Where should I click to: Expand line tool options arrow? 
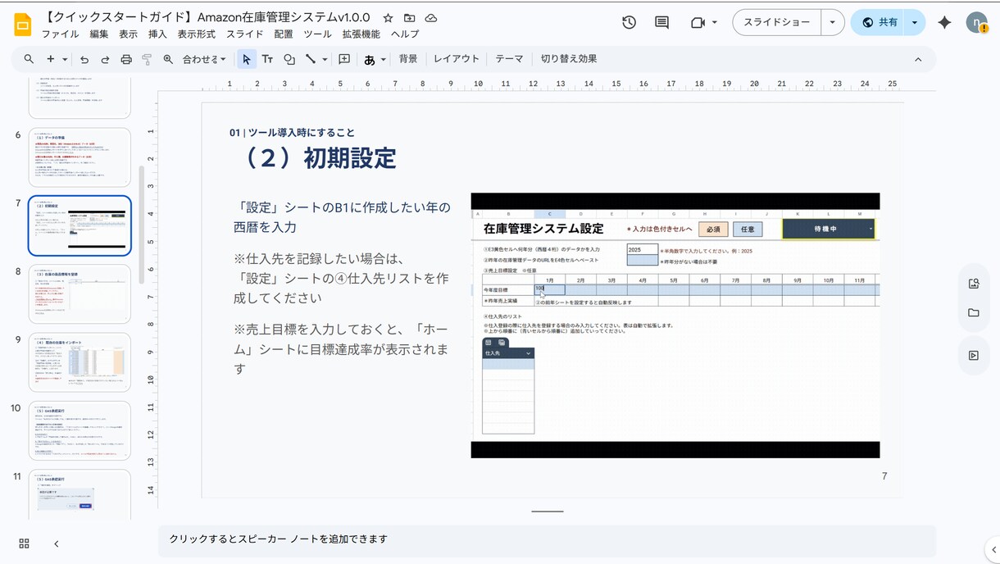325,59
